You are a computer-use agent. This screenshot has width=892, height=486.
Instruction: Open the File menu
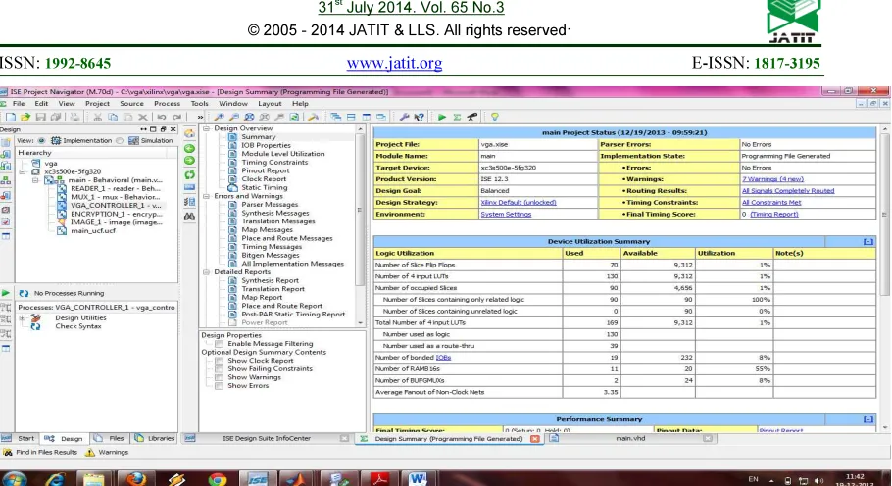click(x=19, y=104)
